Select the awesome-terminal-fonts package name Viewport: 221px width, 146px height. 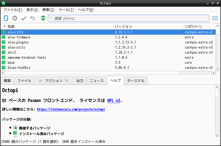(27, 57)
